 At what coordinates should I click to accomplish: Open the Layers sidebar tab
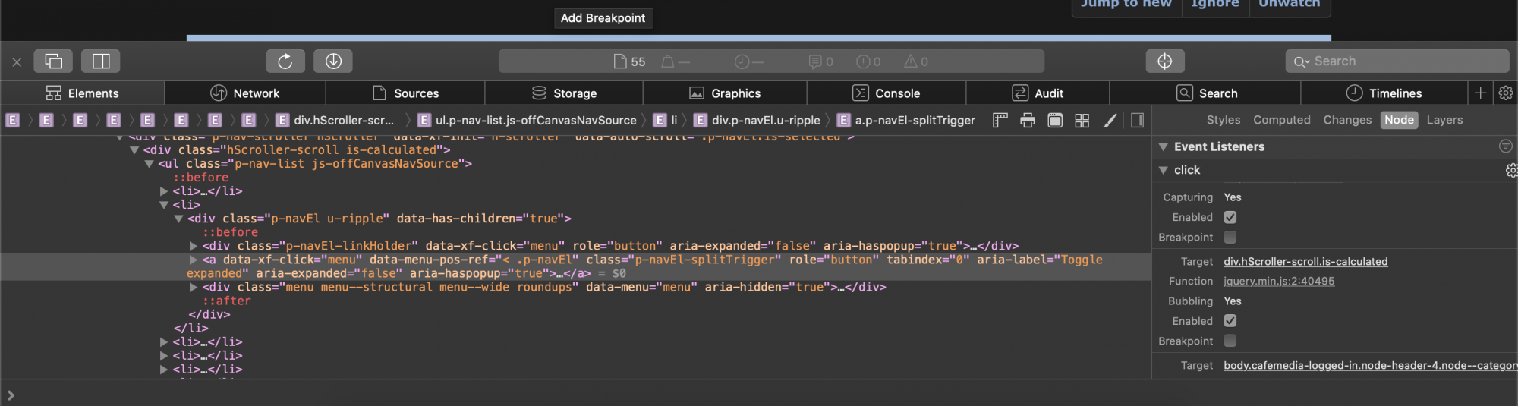[1444, 120]
